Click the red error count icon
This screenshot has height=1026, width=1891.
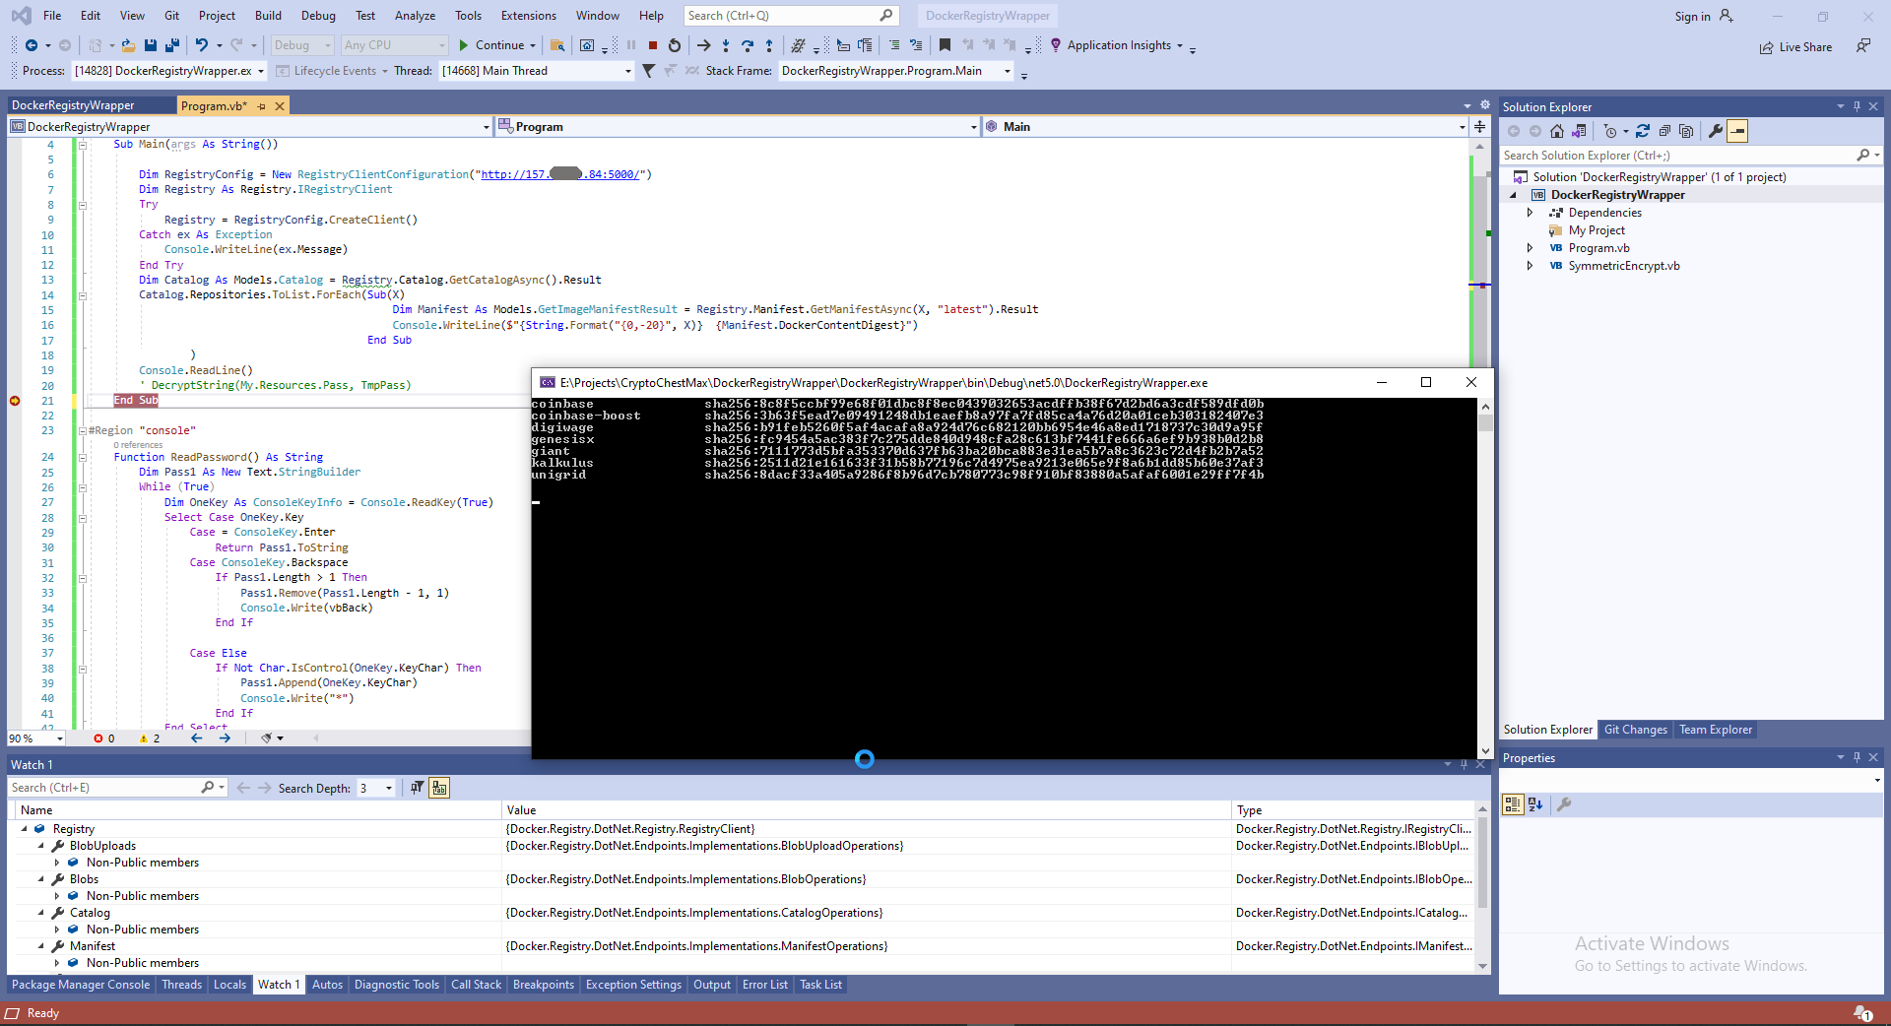tap(98, 738)
